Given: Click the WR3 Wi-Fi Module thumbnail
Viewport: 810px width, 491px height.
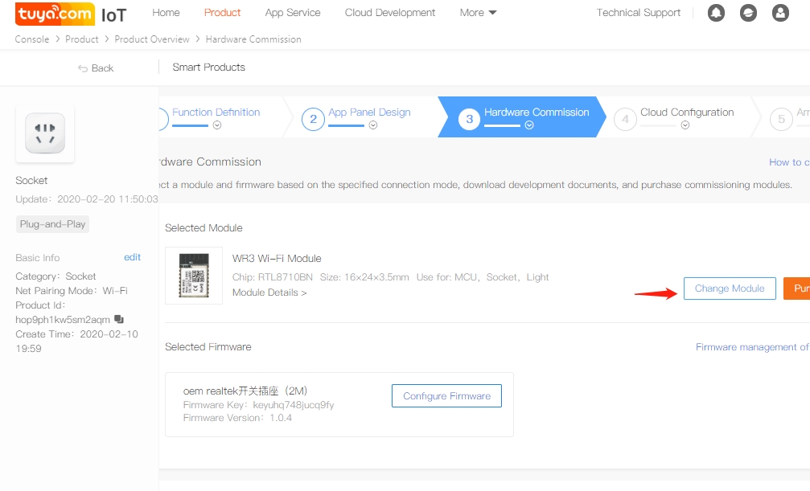Looking at the screenshot, I should click(x=194, y=276).
